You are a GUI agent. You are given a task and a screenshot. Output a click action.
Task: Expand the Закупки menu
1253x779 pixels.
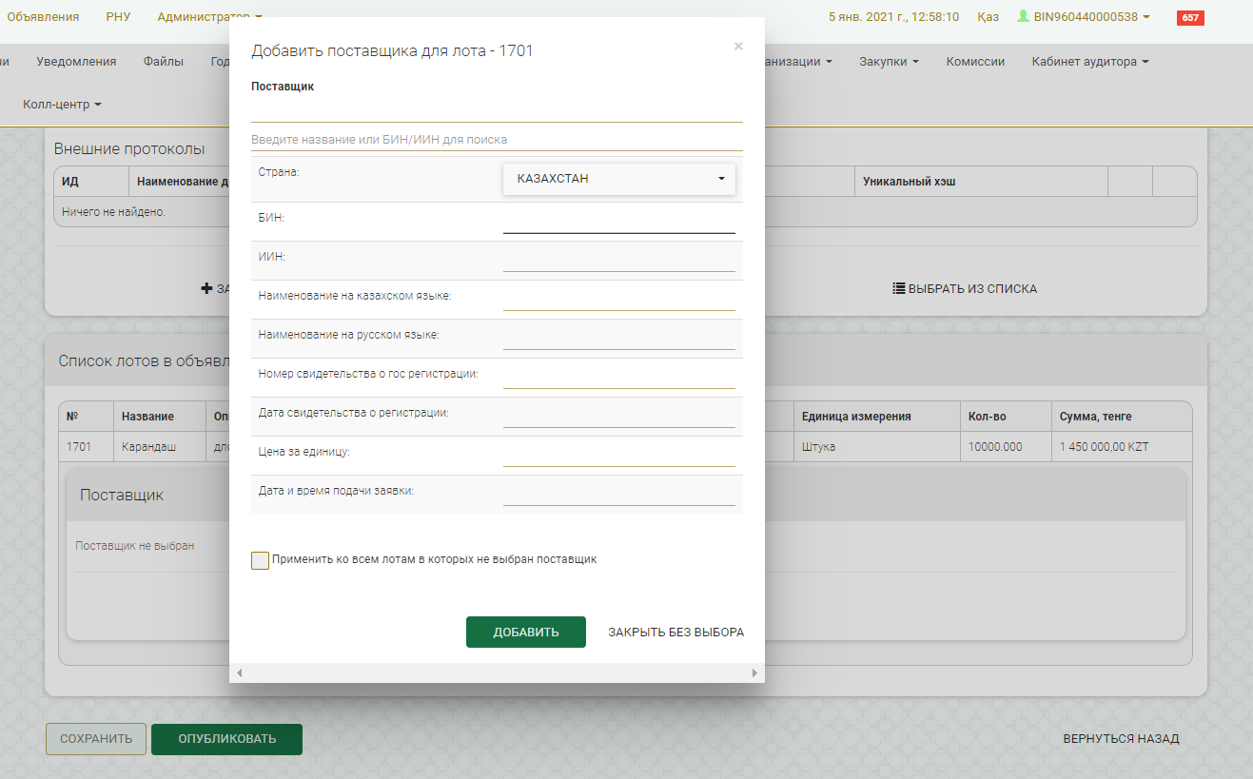[x=888, y=62]
